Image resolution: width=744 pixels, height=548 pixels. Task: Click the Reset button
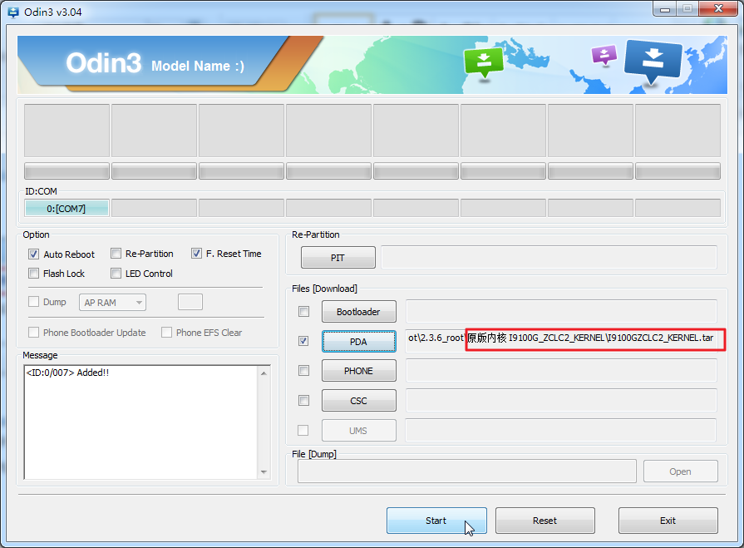544,521
